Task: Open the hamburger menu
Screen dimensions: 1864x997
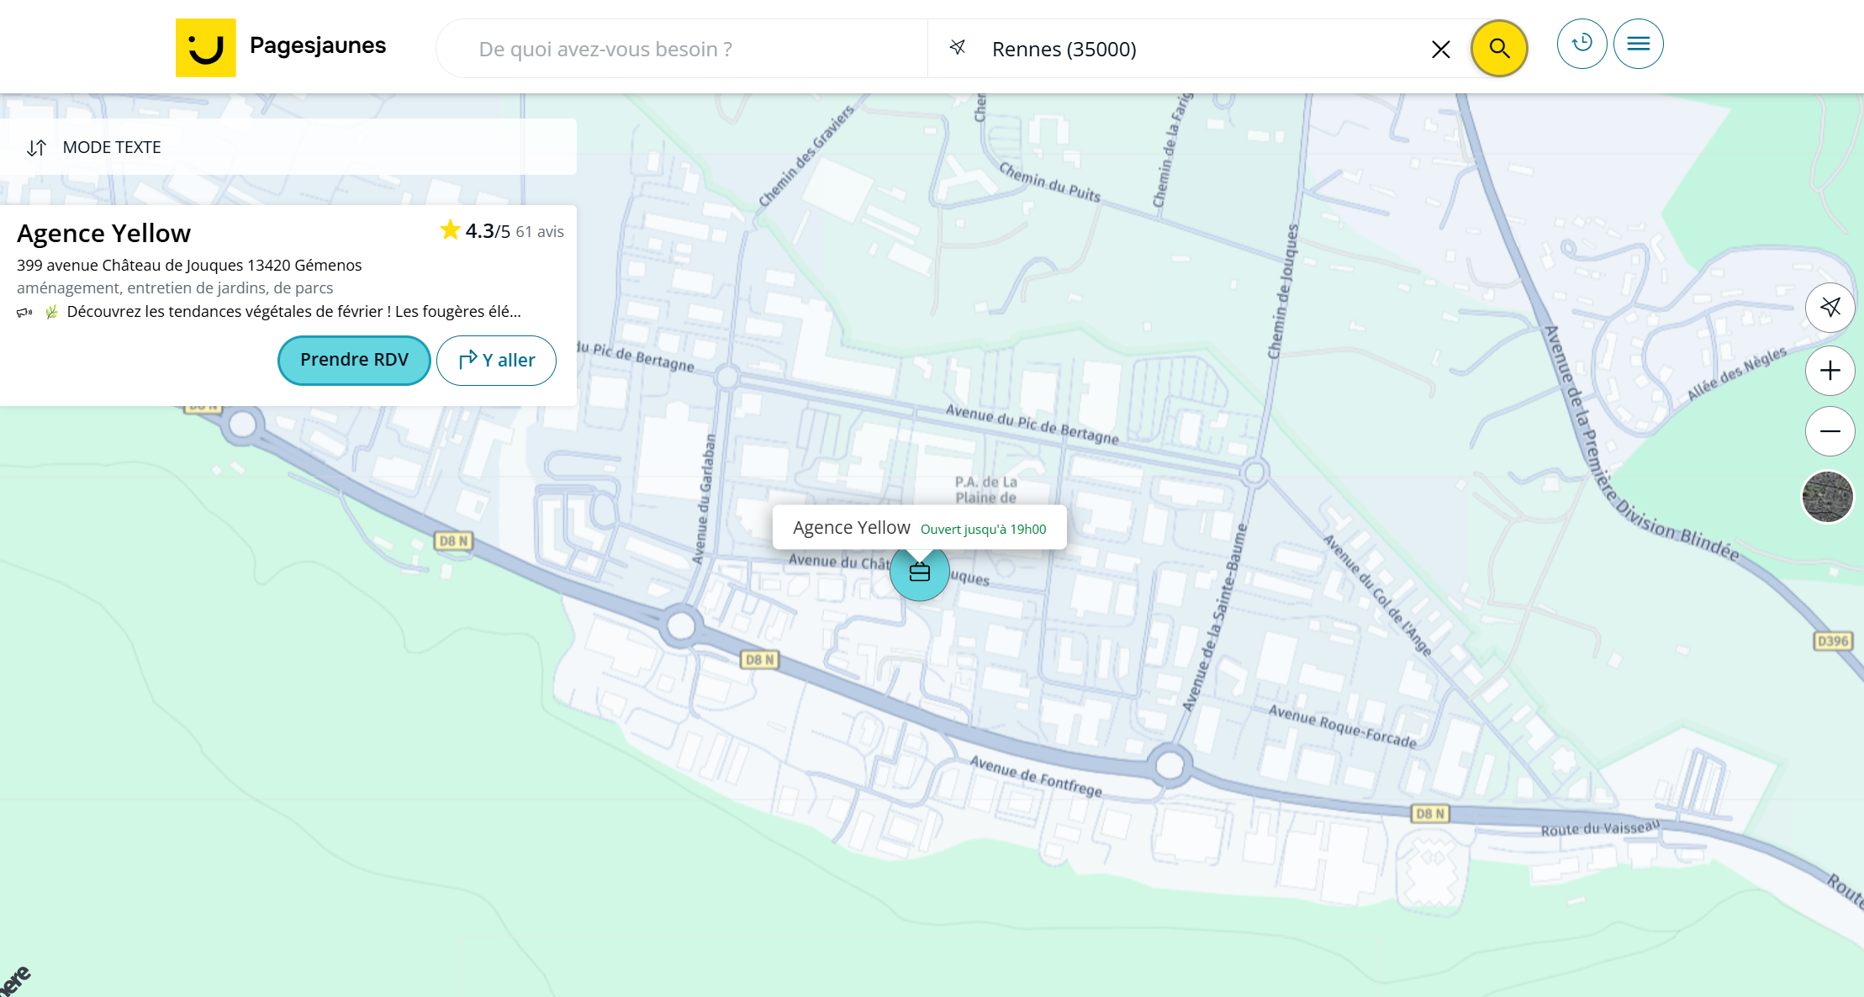Action: pos(1638,44)
